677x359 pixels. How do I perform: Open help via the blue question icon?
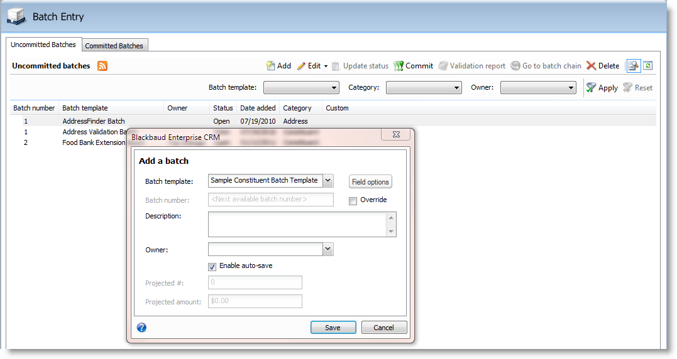pos(141,328)
